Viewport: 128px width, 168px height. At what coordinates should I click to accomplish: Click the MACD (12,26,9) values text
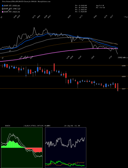click(x=36, y=126)
